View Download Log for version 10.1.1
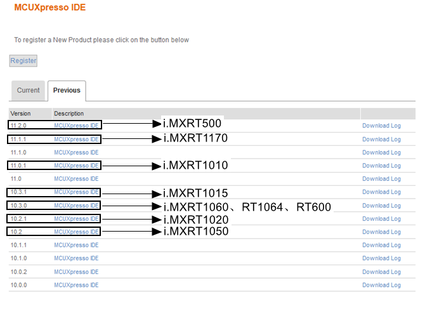This screenshot has height=309, width=444. (x=381, y=245)
